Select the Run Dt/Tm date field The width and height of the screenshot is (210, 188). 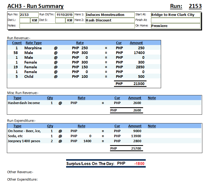click(x=64, y=15)
